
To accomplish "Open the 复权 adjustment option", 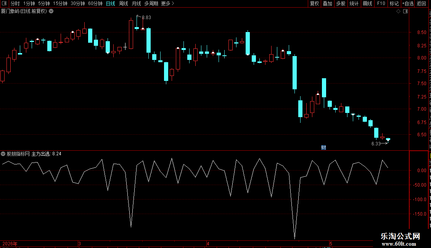I will tap(314, 3).
